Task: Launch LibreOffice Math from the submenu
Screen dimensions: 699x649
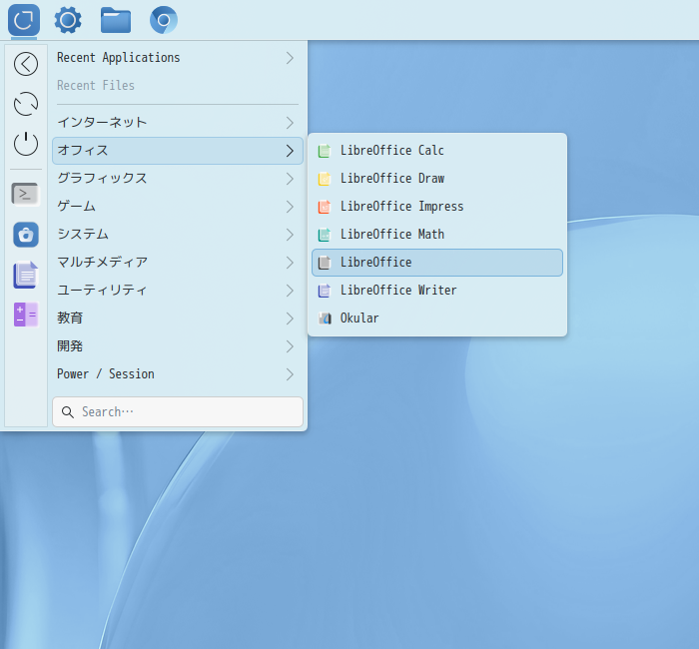Action: pyautogui.click(x=437, y=235)
